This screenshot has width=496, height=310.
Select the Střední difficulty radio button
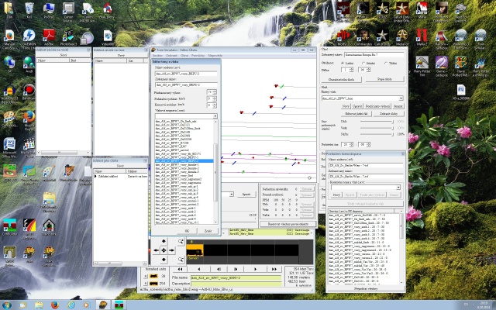[363, 63]
